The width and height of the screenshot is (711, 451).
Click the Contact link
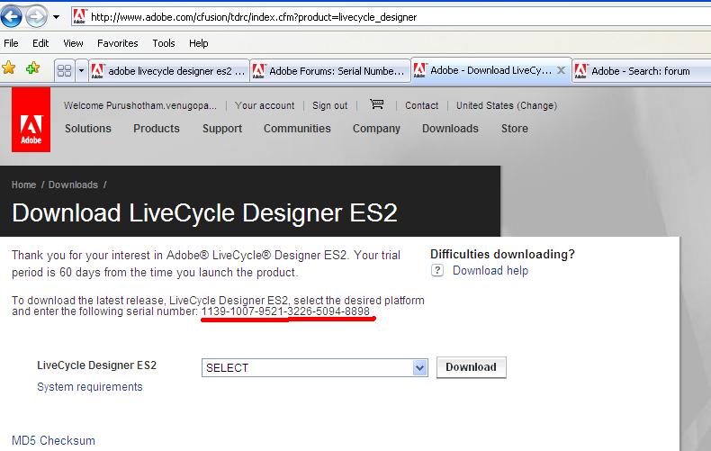(x=422, y=105)
